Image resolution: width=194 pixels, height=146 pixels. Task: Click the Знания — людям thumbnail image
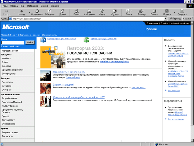click(x=45, y=89)
